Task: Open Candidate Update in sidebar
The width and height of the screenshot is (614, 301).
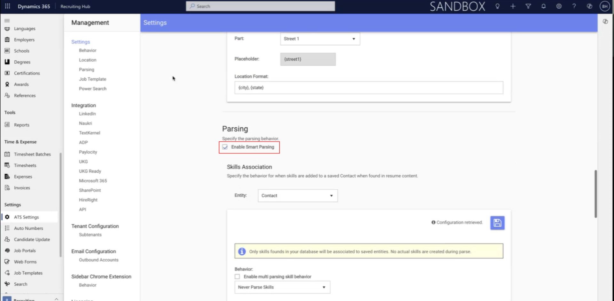Action: click(32, 240)
